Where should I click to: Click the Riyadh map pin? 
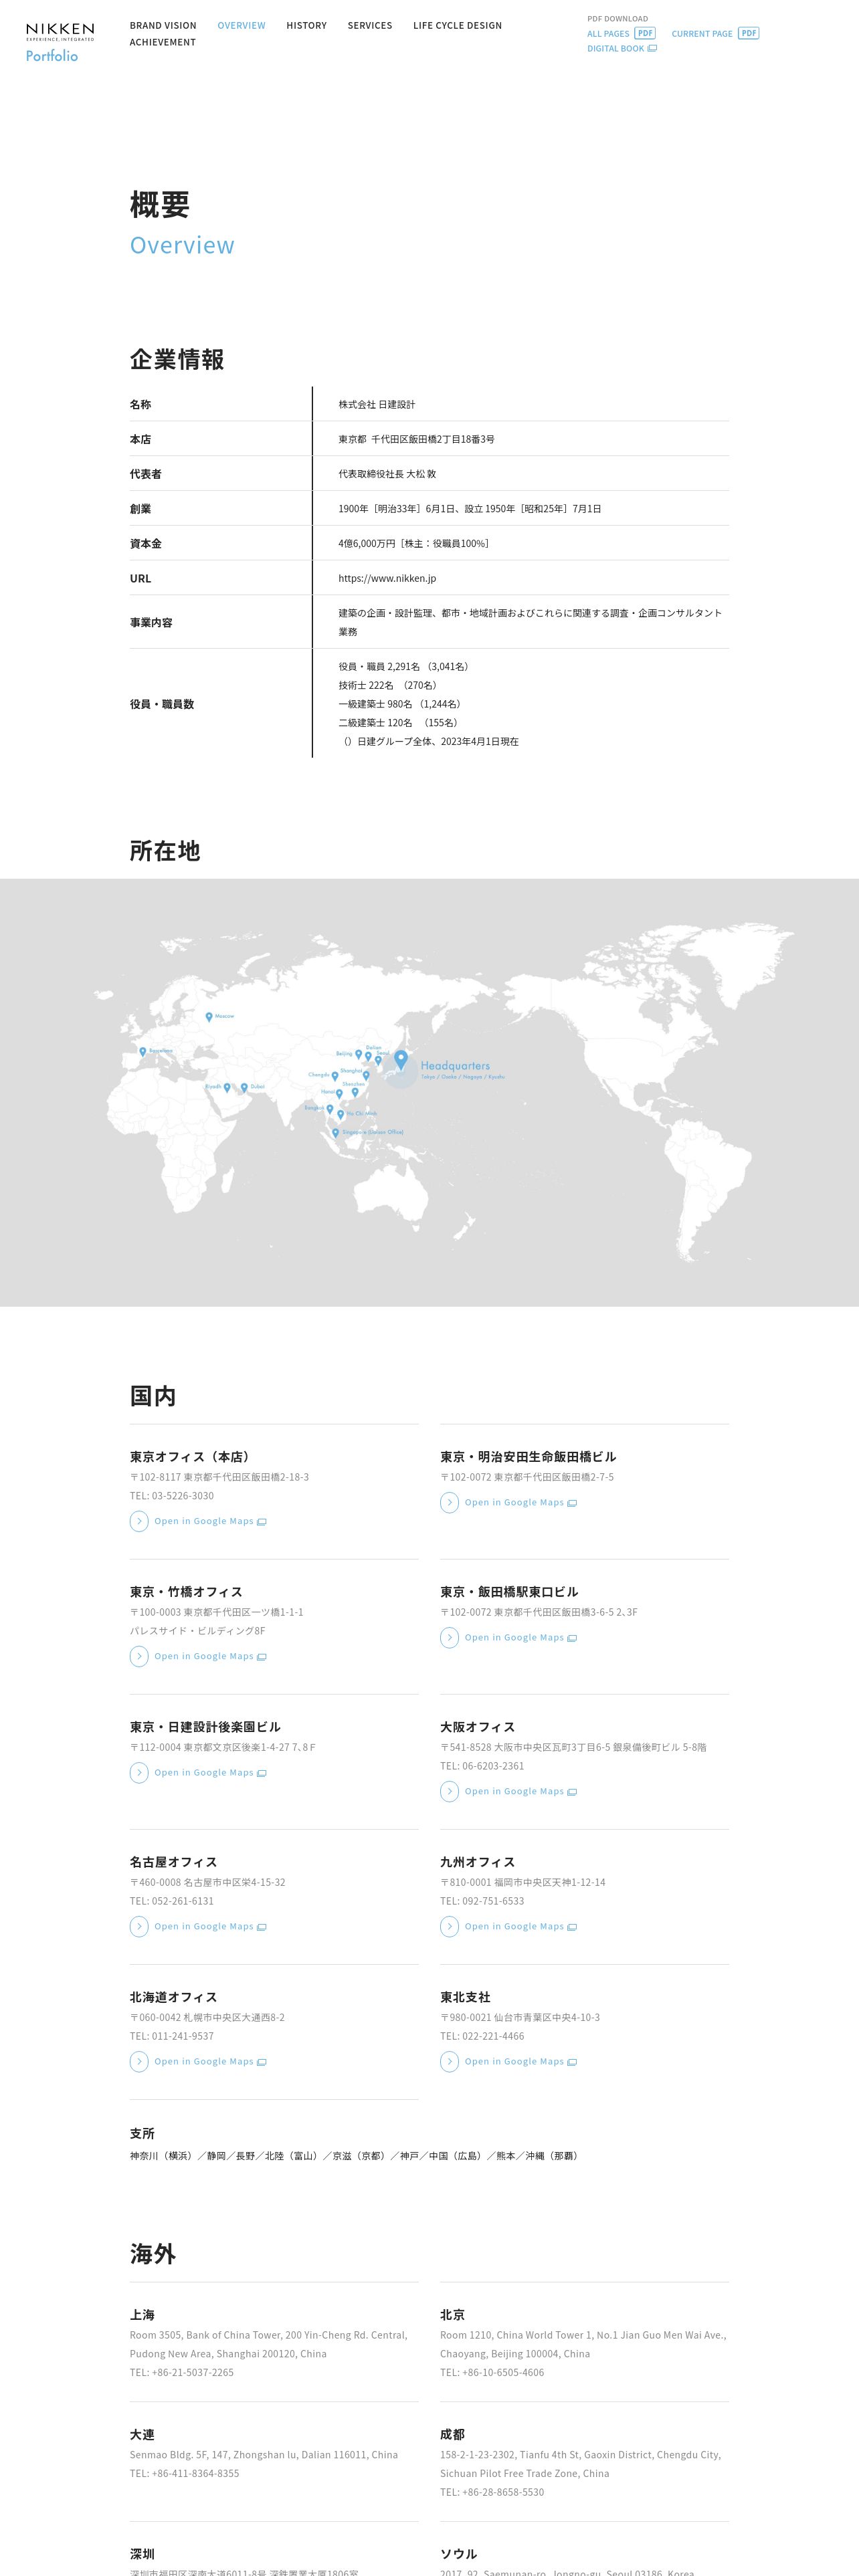[x=227, y=1087]
